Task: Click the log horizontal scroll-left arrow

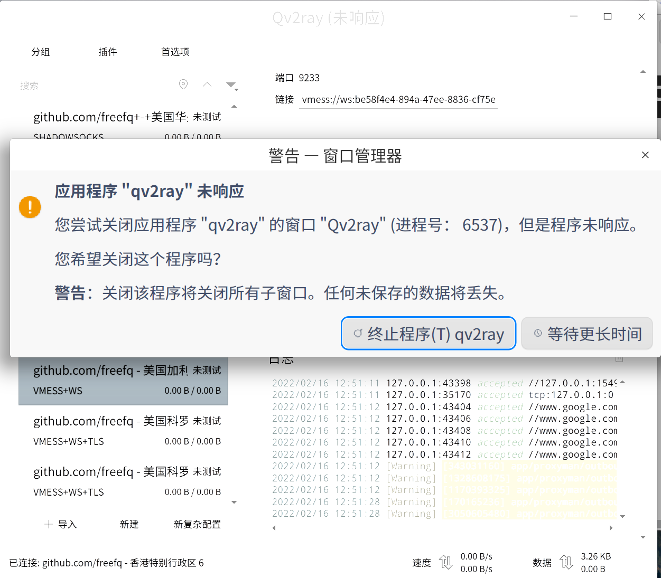Action: click(x=274, y=528)
